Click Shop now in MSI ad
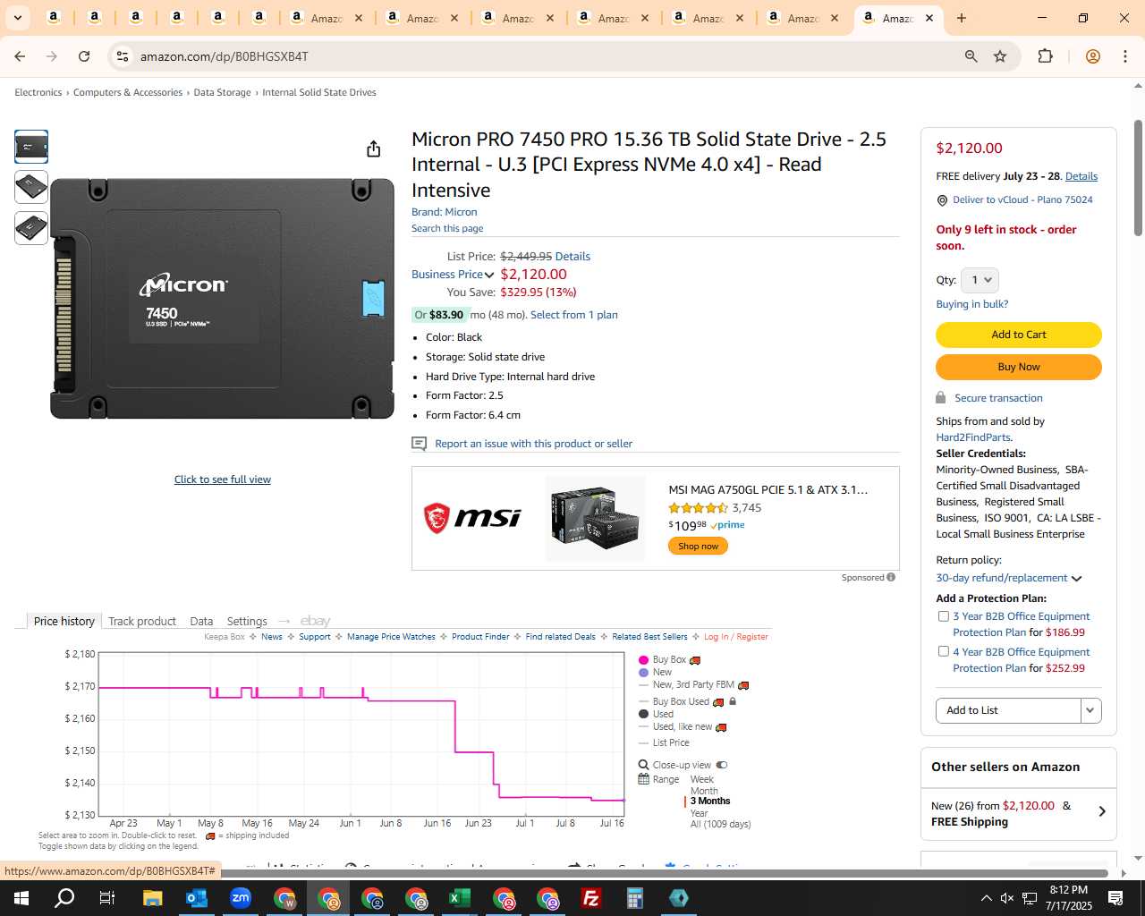 point(698,546)
